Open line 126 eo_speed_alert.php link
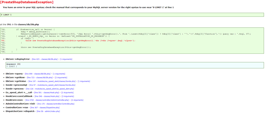 (50, 89)
